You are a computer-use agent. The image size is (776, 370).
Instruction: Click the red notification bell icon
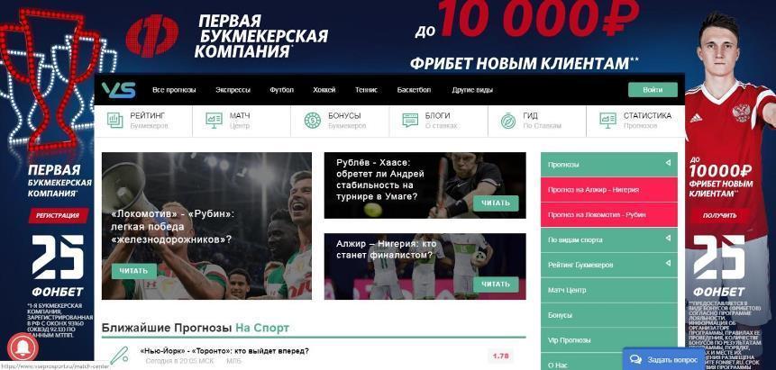tap(23, 348)
